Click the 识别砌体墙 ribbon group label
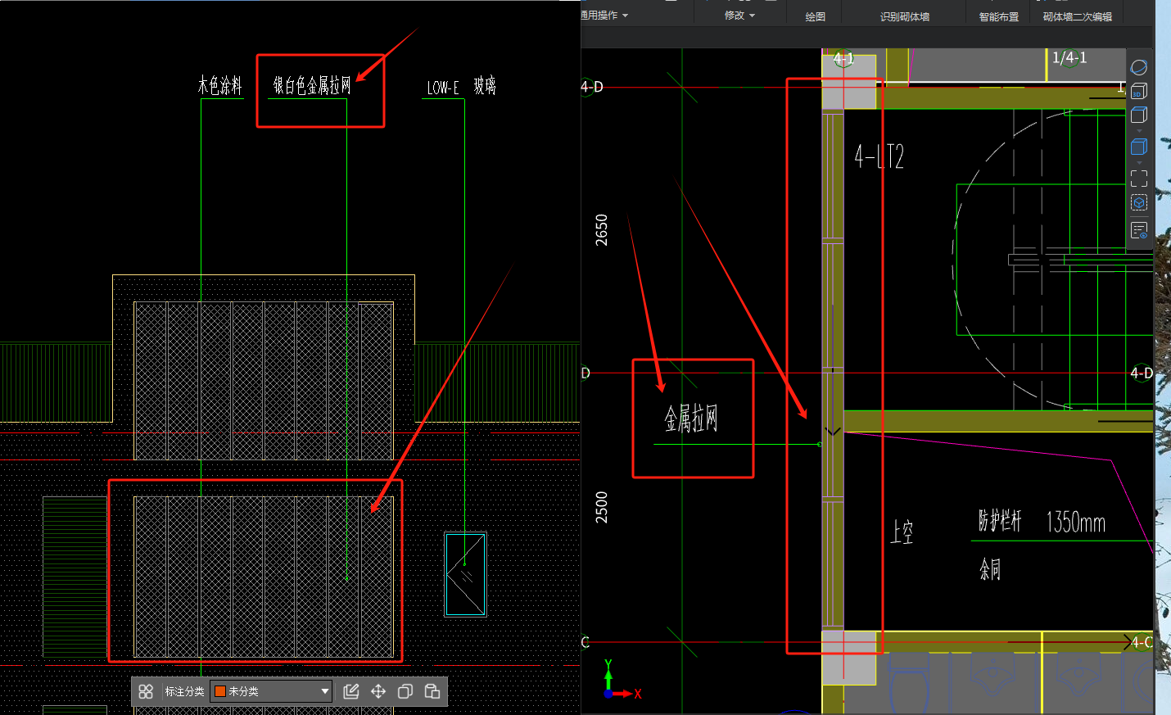The width and height of the screenshot is (1171, 715). 905,16
